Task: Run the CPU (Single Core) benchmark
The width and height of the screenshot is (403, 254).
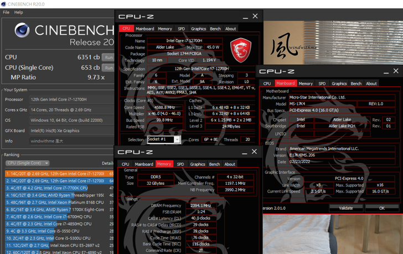Action: 108,68
